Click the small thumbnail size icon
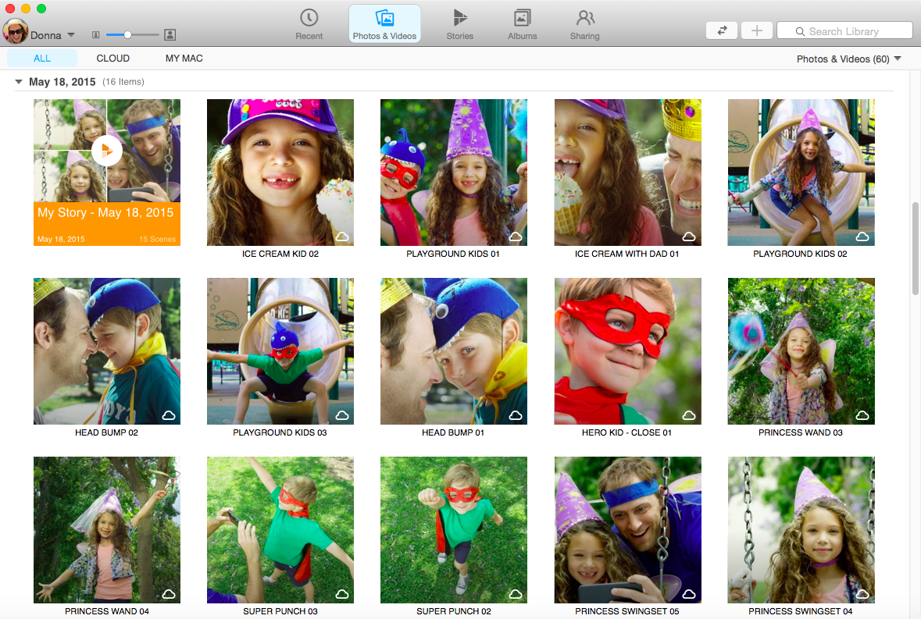This screenshot has width=921, height=619. tap(95, 35)
